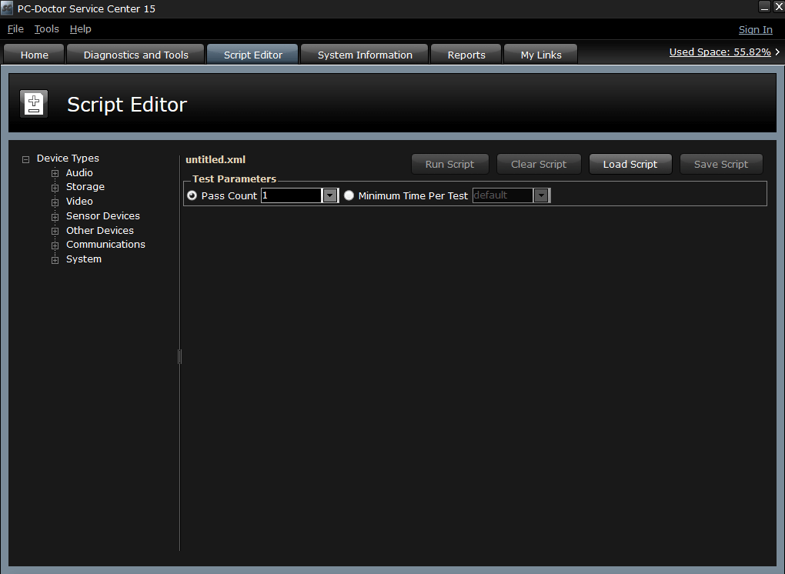785x574 pixels.
Task: Select the Storage tree item label
Action: pyautogui.click(x=85, y=187)
